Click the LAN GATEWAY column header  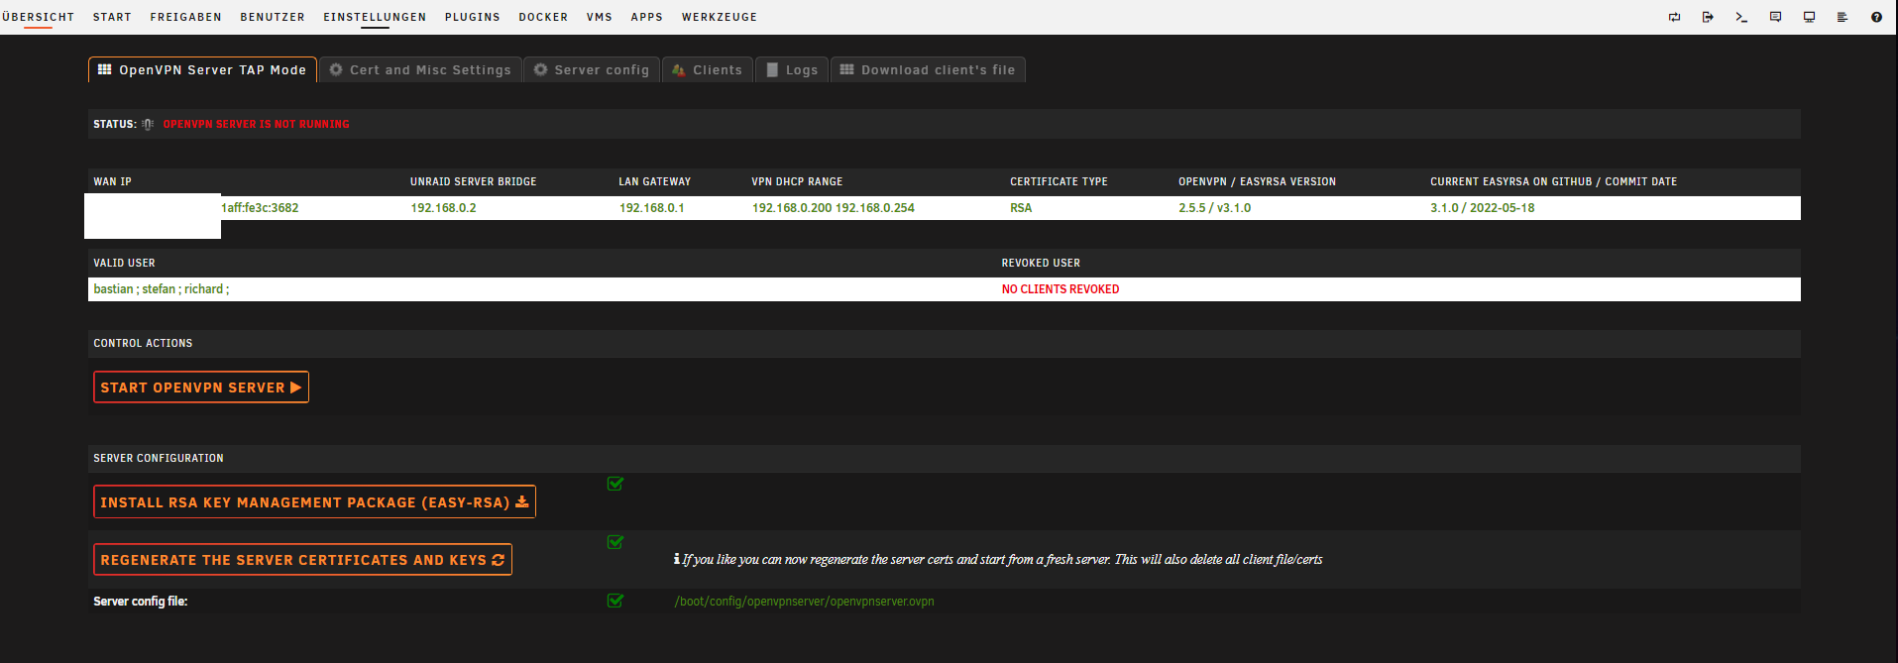coord(654,181)
